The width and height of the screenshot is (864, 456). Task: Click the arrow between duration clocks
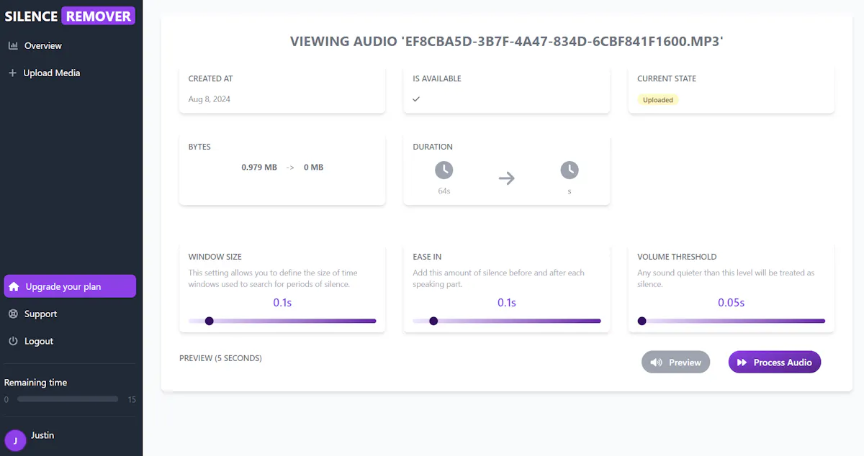507,178
